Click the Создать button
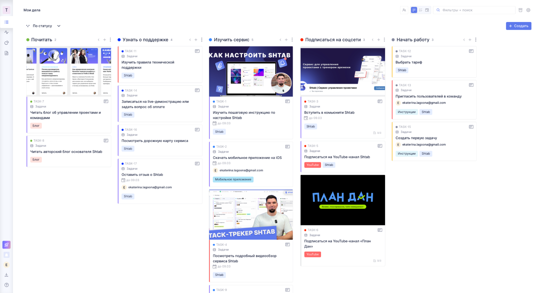Image resolution: width=542 pixels, height=293 pixels. click(x=518, y=26)
